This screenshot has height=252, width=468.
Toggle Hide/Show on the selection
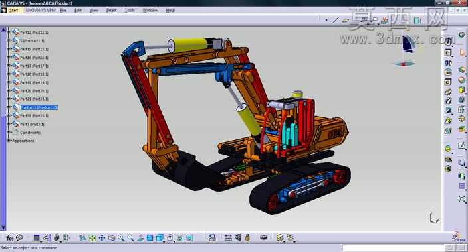click(x=180, y=237)
